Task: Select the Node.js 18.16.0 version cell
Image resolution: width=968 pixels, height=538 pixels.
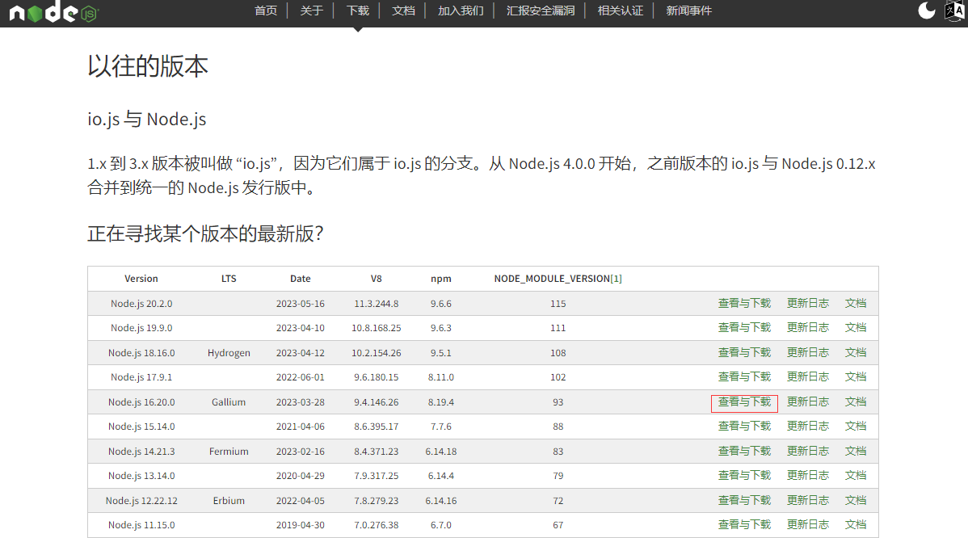Action: [141, 353]
